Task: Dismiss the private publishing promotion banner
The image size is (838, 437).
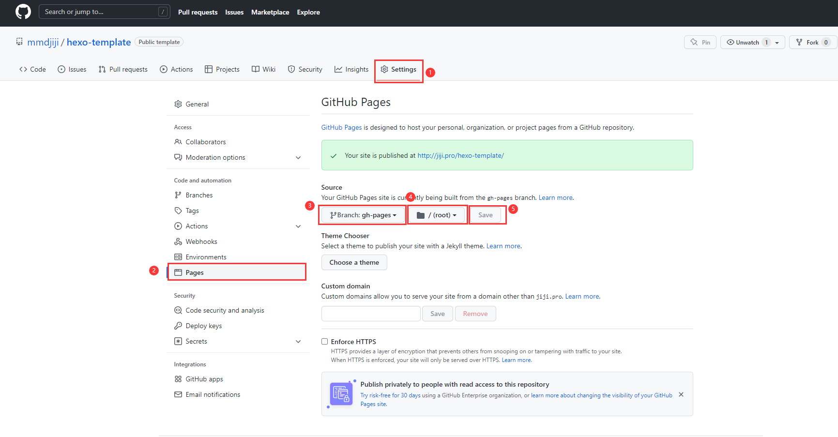Action: (x=681, y=394)
